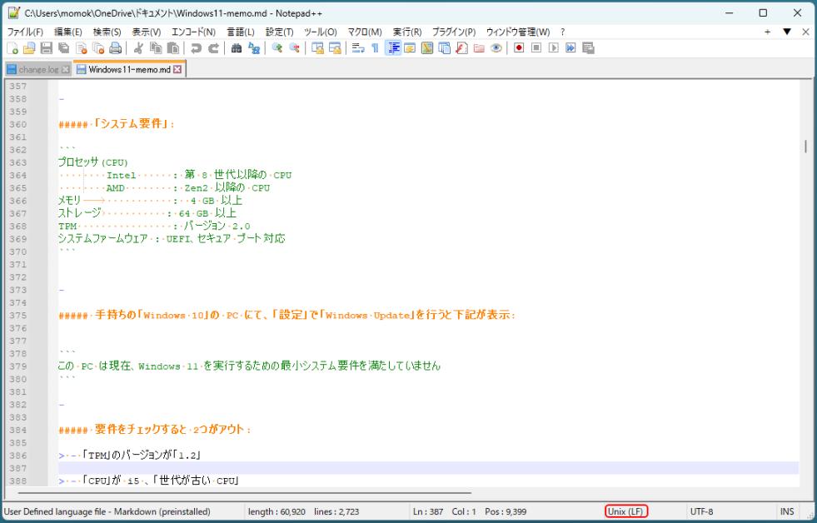This screenshot has height=523, width=817.
Task: Click the vertical scrollbar thumb
Action: 805,147
